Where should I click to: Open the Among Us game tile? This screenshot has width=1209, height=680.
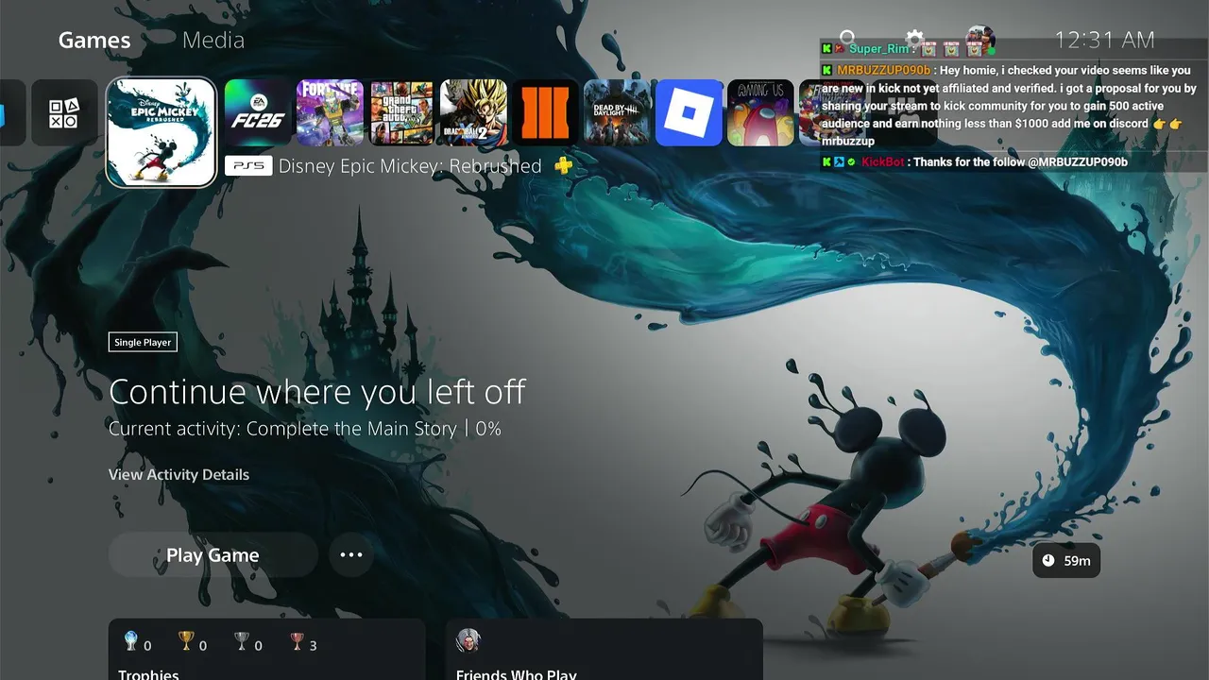(760, 113)
